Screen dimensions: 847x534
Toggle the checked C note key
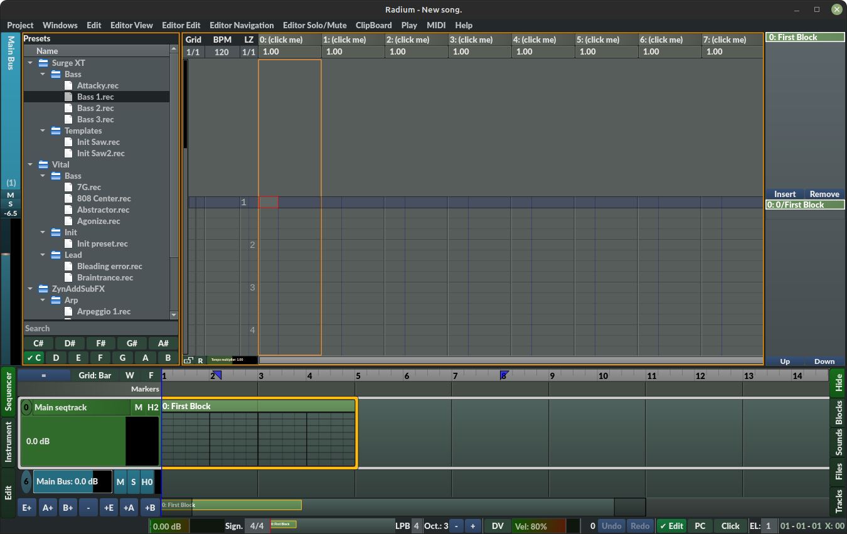[x=34, y=358]
